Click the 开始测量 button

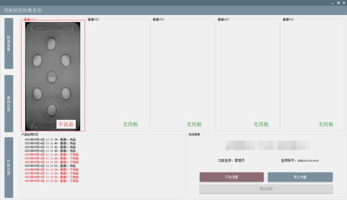pos(232,177)
